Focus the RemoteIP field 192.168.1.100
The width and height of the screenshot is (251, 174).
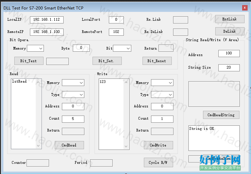pyautogui.click(x=47, y=32)
